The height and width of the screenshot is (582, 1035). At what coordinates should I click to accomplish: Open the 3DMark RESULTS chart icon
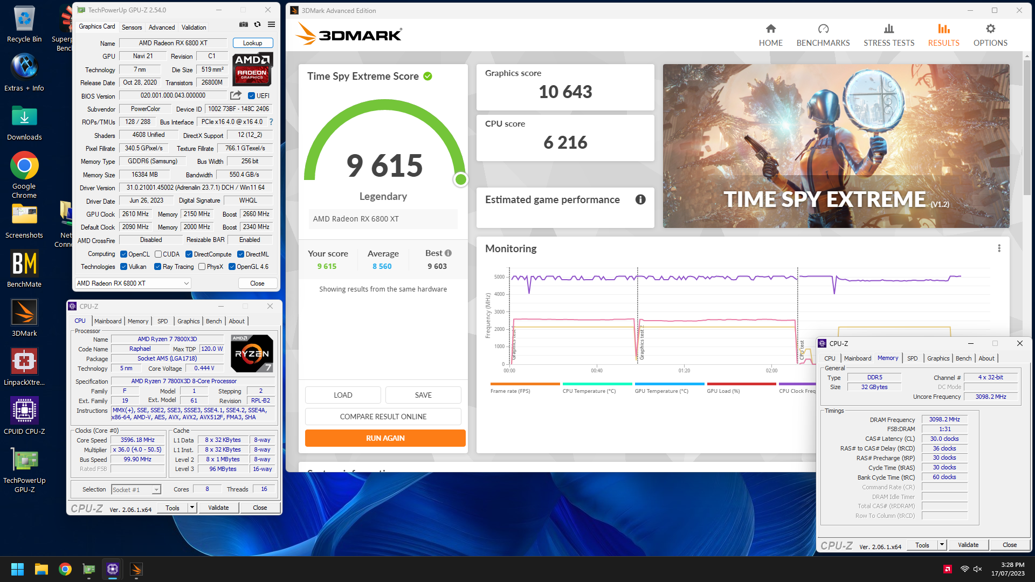[944, 29]
